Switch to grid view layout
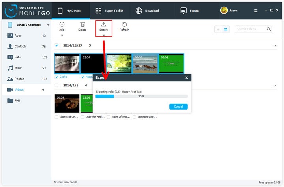This screenshot has width=284, height=187. pyautogui.click(x=226, y=29)
